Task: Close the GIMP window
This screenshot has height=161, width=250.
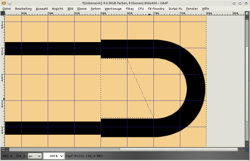Action: tap(246, 3)
